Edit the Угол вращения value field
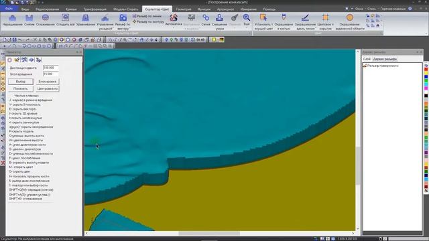 (x=51, y=74)
